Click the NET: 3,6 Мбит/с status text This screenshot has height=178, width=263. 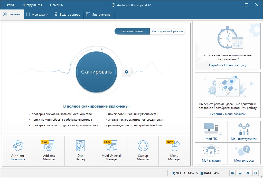click(187, 173)
